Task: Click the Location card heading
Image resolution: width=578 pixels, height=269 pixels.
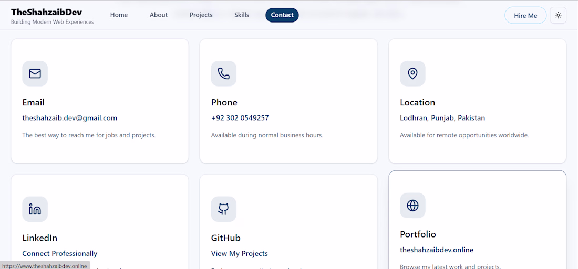Action: pyautogui.click(x=417, y=102)
